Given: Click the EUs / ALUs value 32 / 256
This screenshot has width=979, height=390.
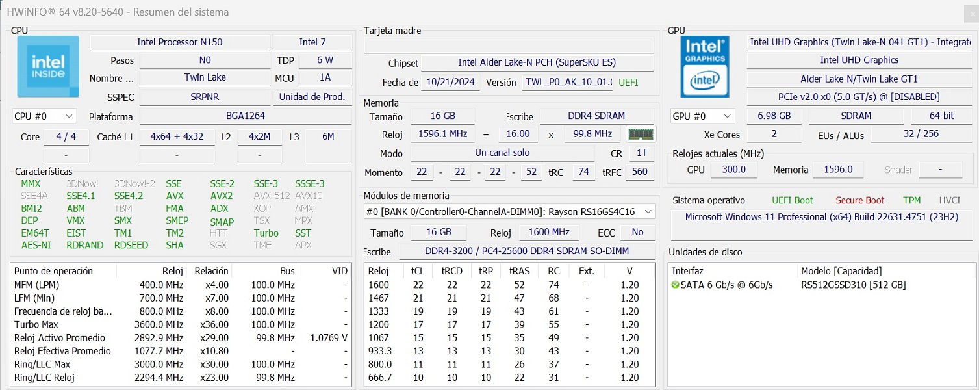Looking at the screenshot, I should click(x=921, y=135).
